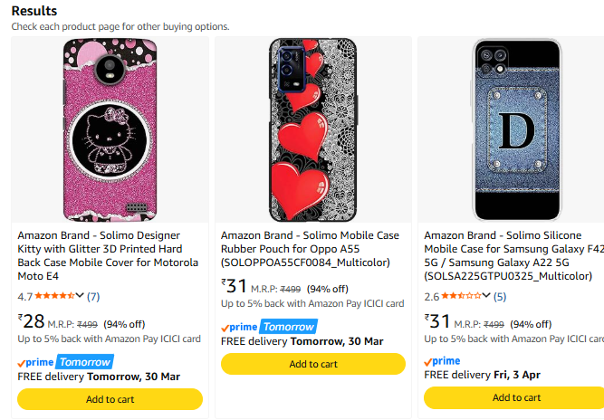Viewport: 604px width, 420px height.
Task: Open the denim letter D Samsung case image
Action: click(x=516, y=129)
